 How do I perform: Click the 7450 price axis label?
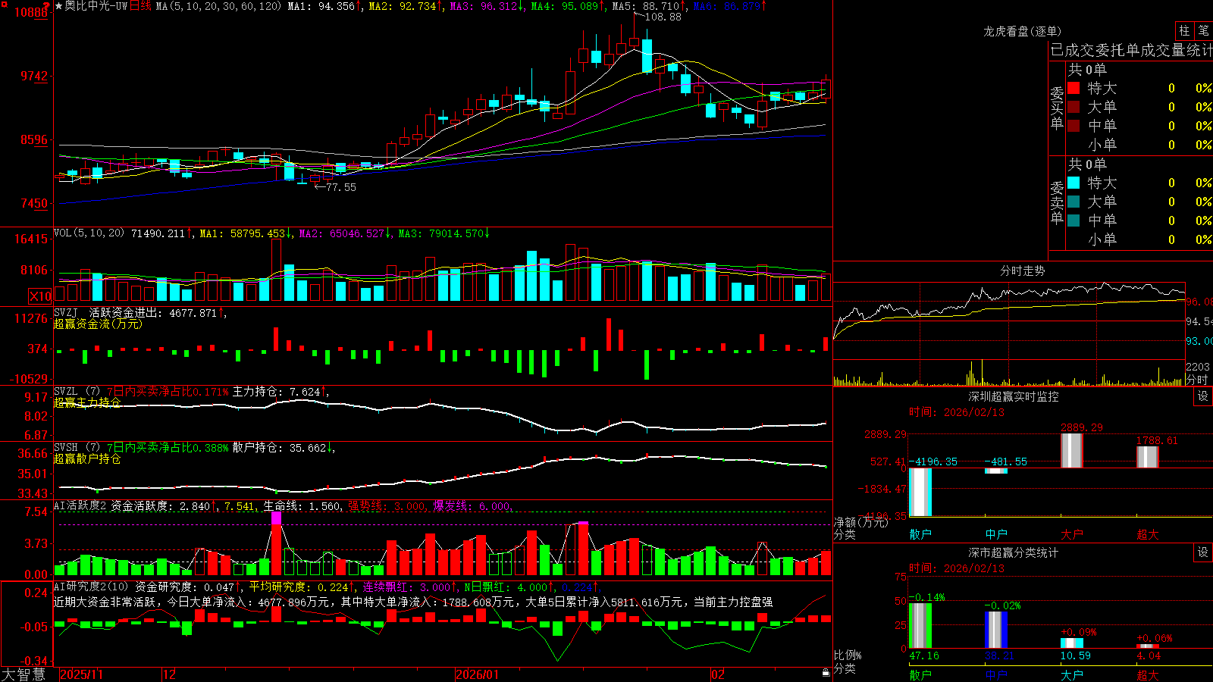click(34, 203)
